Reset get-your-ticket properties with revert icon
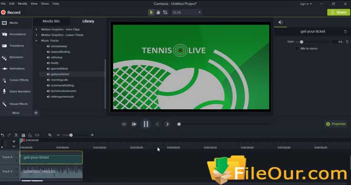The image size is (351, 185). tap(345, 32)
